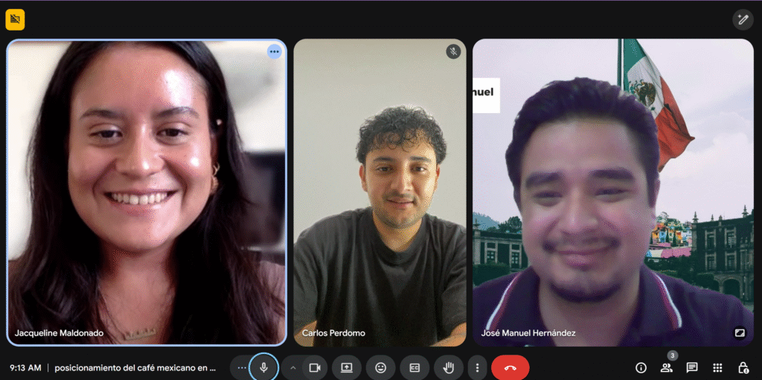The width and height of the screenshot is (762, 380).
Task: Toggle the microphone mute button
Action: (263, 367)
